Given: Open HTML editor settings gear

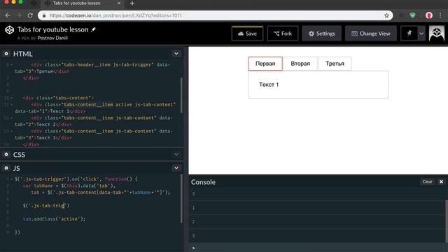Looking at the screenshot, I should (6, 53).
